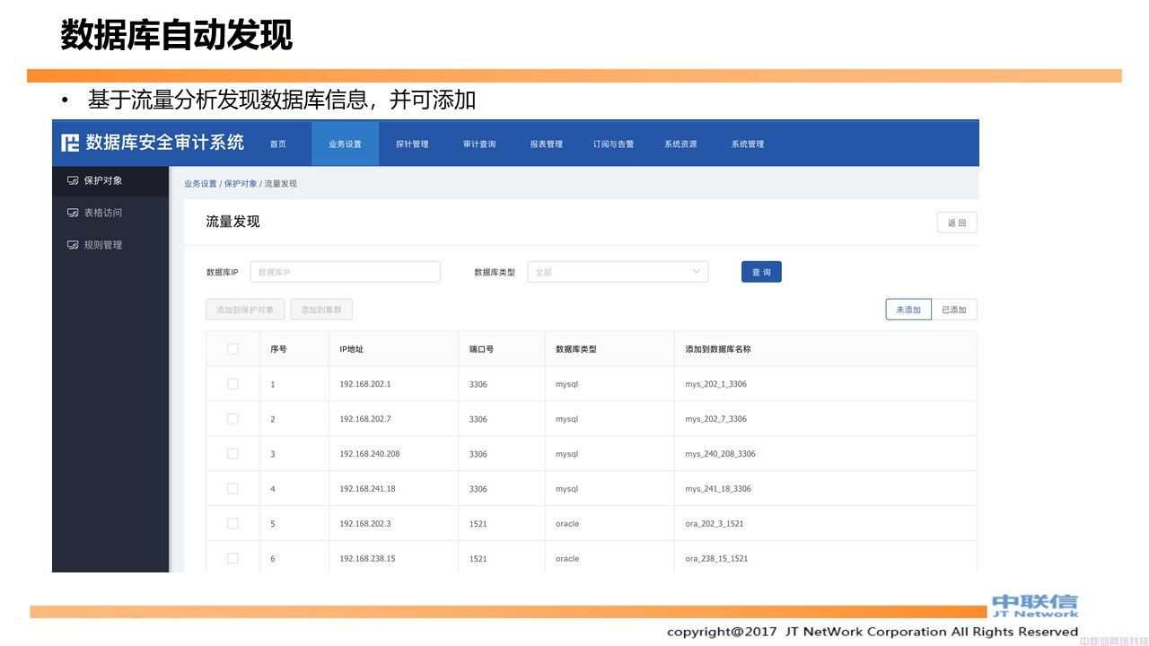Click the 表格访问 sidebar icon
The image size is (1149, 646).
(73, 213)
